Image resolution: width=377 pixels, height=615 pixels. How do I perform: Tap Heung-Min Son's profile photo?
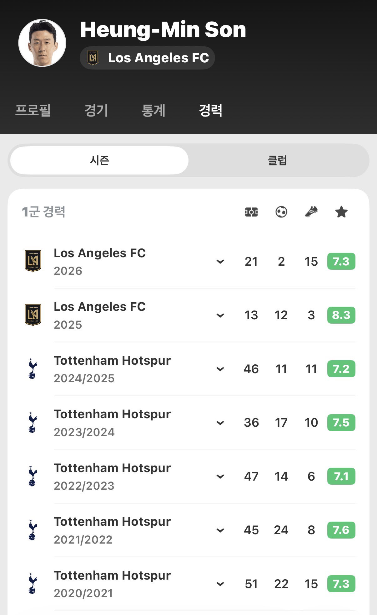click(x=42, y=43)
